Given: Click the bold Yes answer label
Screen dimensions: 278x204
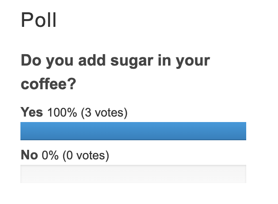Looking at the screenshot, I should coord(32,112).
